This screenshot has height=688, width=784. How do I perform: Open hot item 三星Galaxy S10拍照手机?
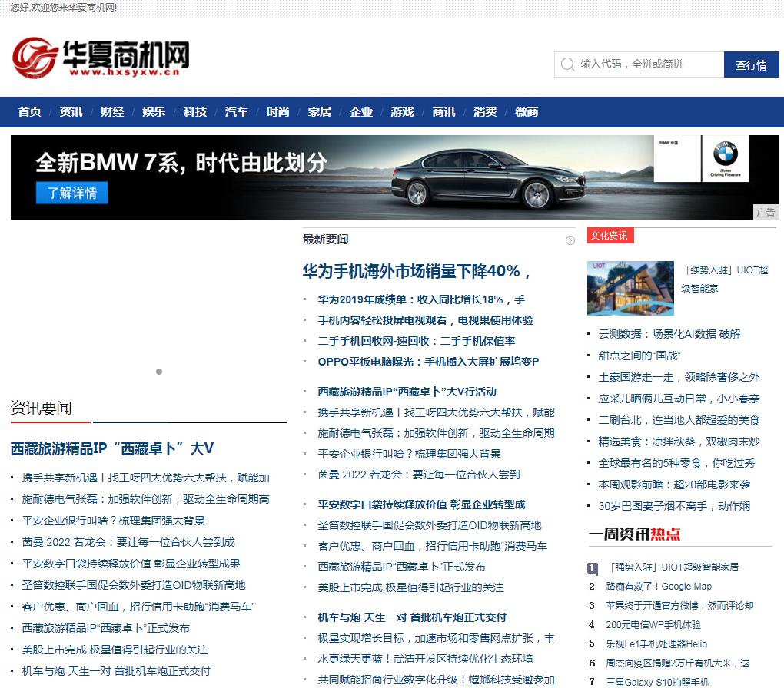(x=657, y=683)
